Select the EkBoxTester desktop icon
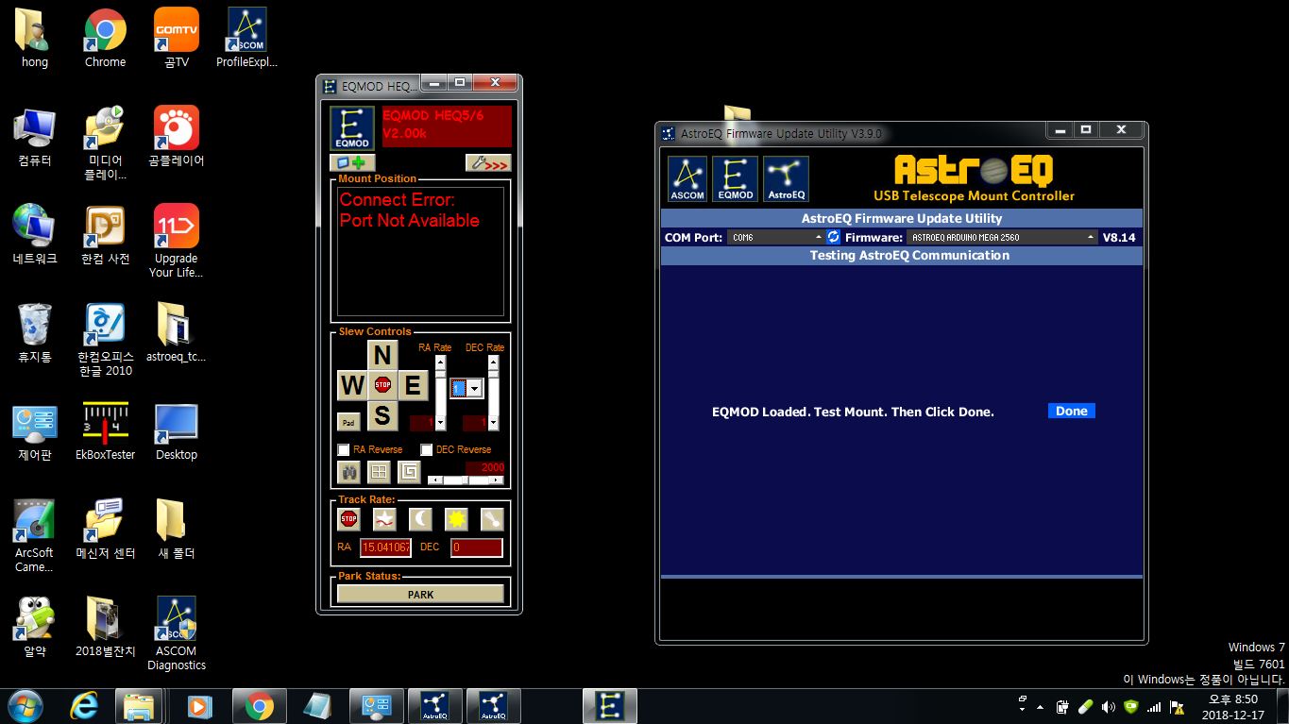This screenshot has height=724, width=1289. 105,431
